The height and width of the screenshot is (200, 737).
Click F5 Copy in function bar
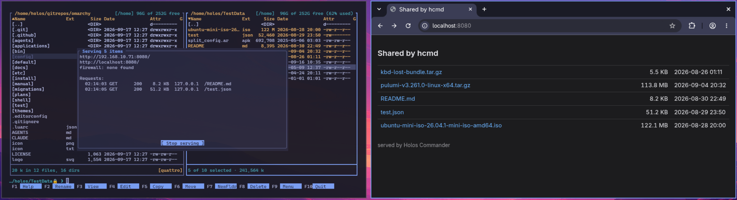(156, 186)
